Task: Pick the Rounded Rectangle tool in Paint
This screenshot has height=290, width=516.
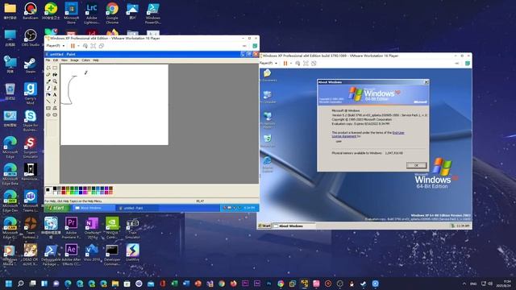Action: (x=55, y=114)
